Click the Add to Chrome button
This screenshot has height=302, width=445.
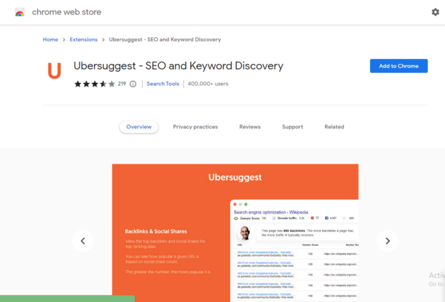click(x=399, y=66)
